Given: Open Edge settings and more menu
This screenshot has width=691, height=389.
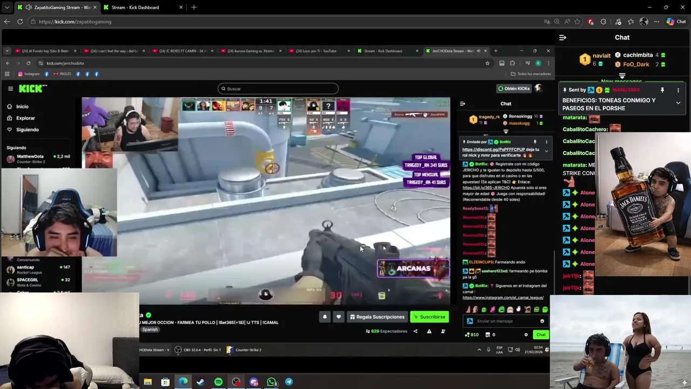Looking at the screenshot, I should tap(656, 22).
